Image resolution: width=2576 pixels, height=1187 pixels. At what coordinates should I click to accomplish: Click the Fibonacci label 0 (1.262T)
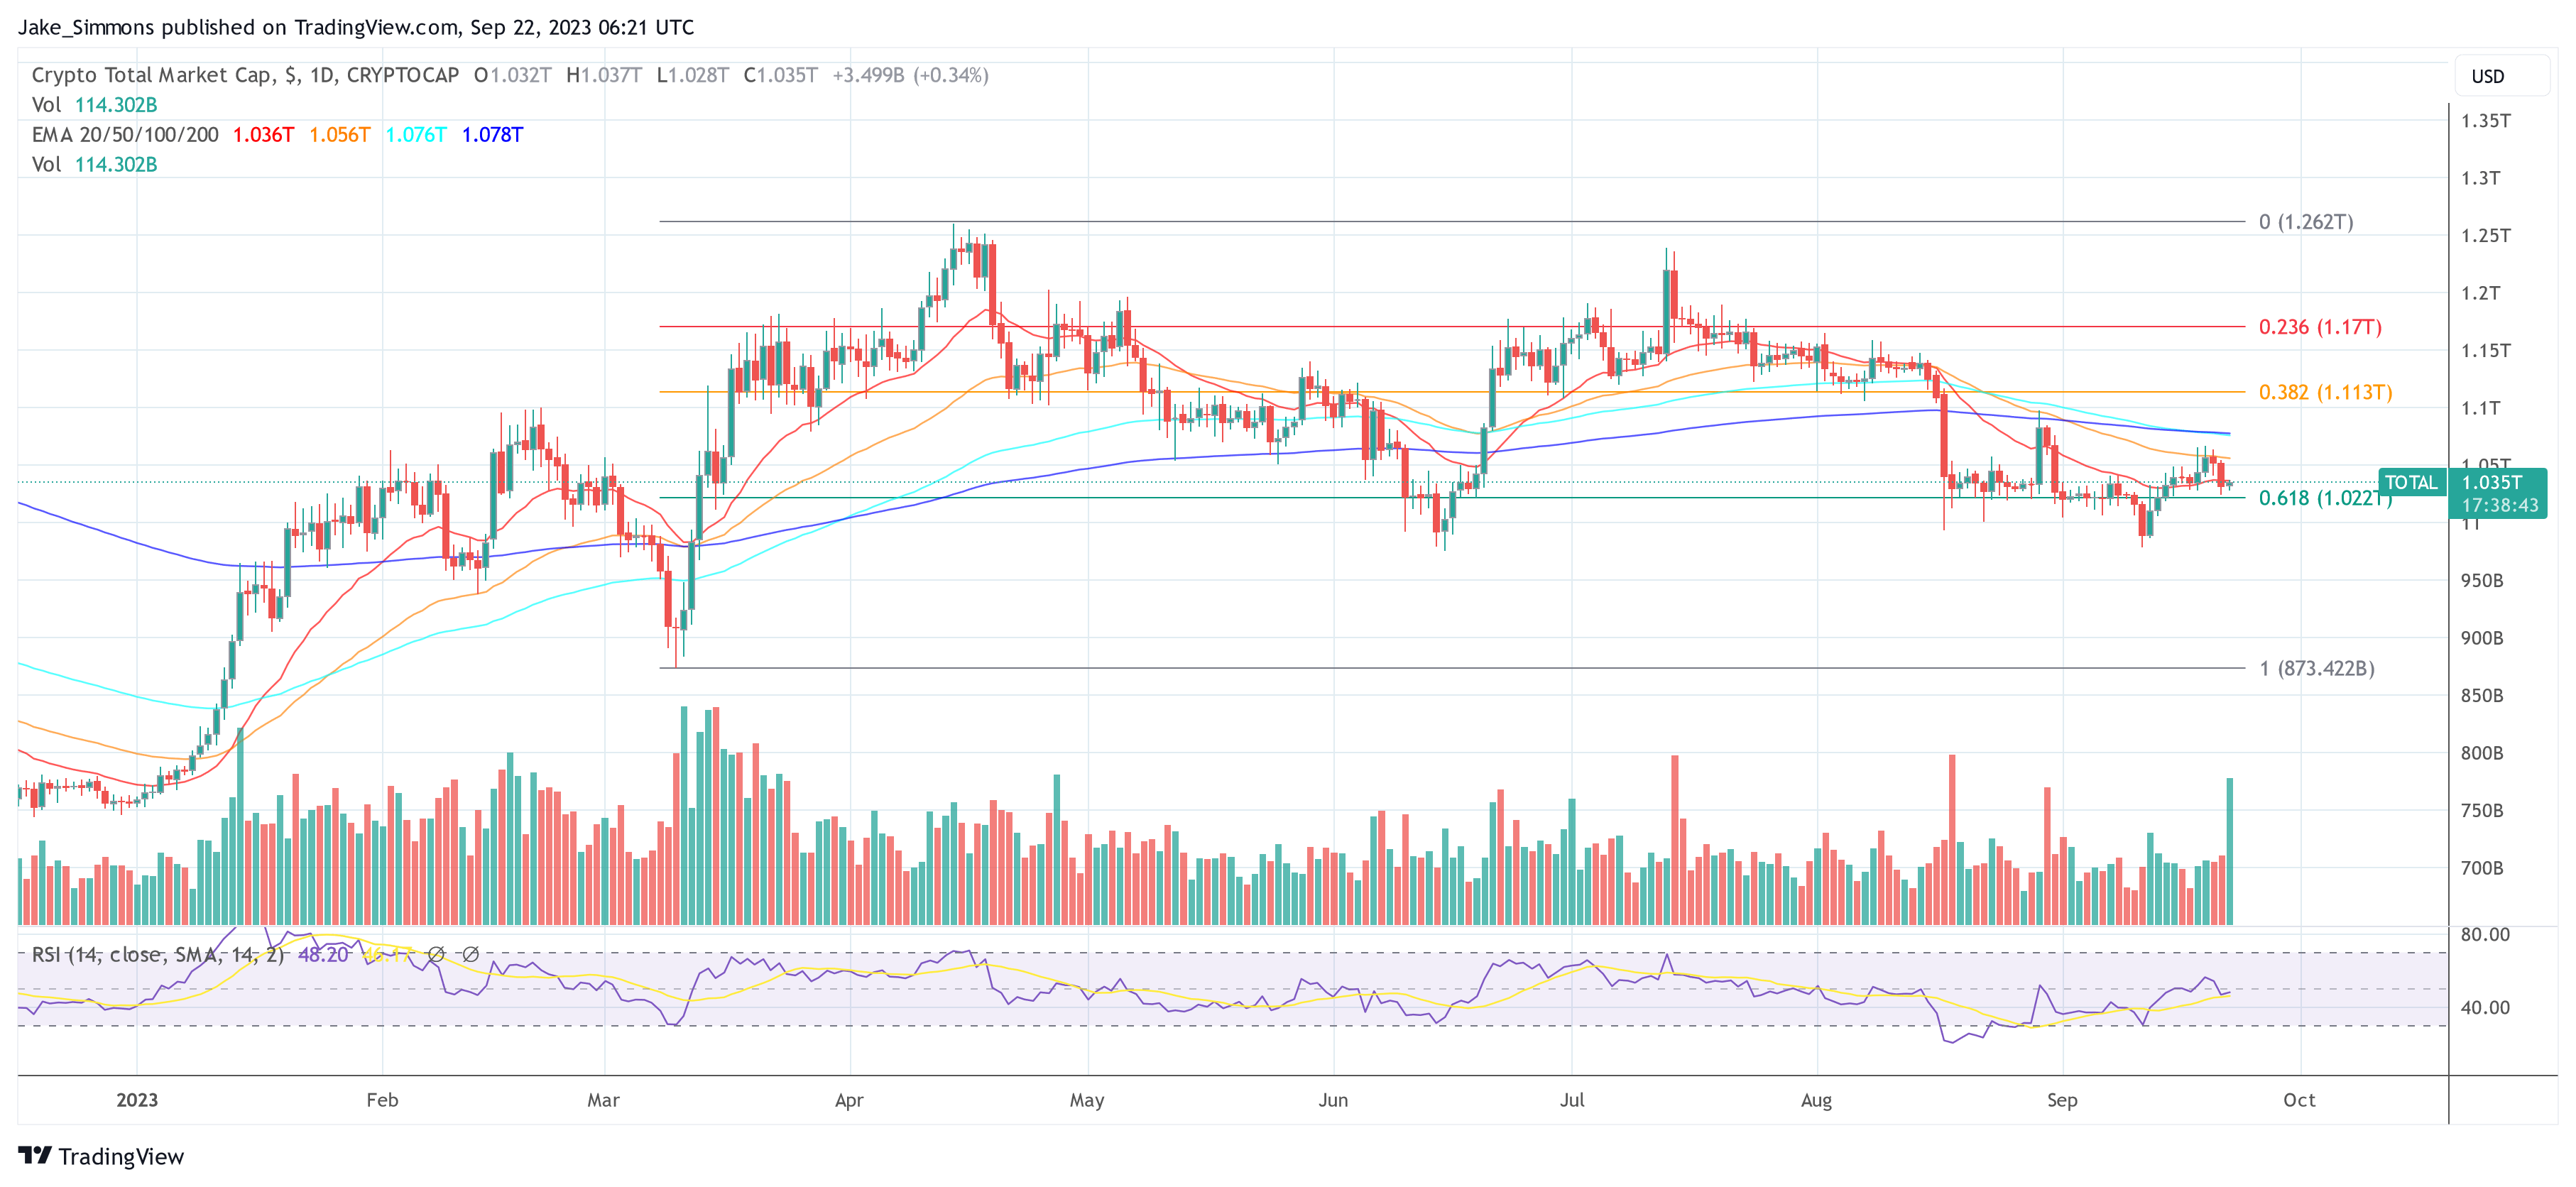[x=2306, y=222]
